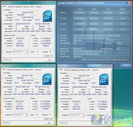Switch to Mainboard tab in top-left CPU-Z window

[x=18, y=7]
